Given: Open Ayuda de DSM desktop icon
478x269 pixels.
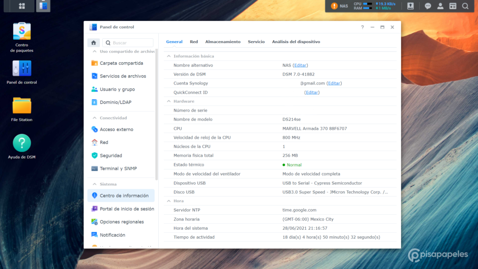Looking at the screenshot, I should [x=21, y=143].
